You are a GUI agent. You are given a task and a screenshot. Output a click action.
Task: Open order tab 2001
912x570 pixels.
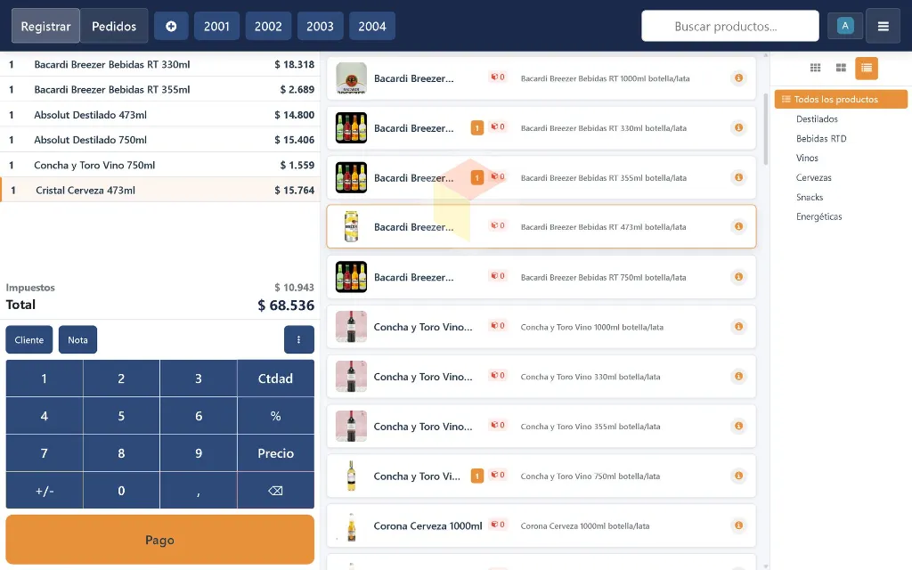click(x=216, y=26)
